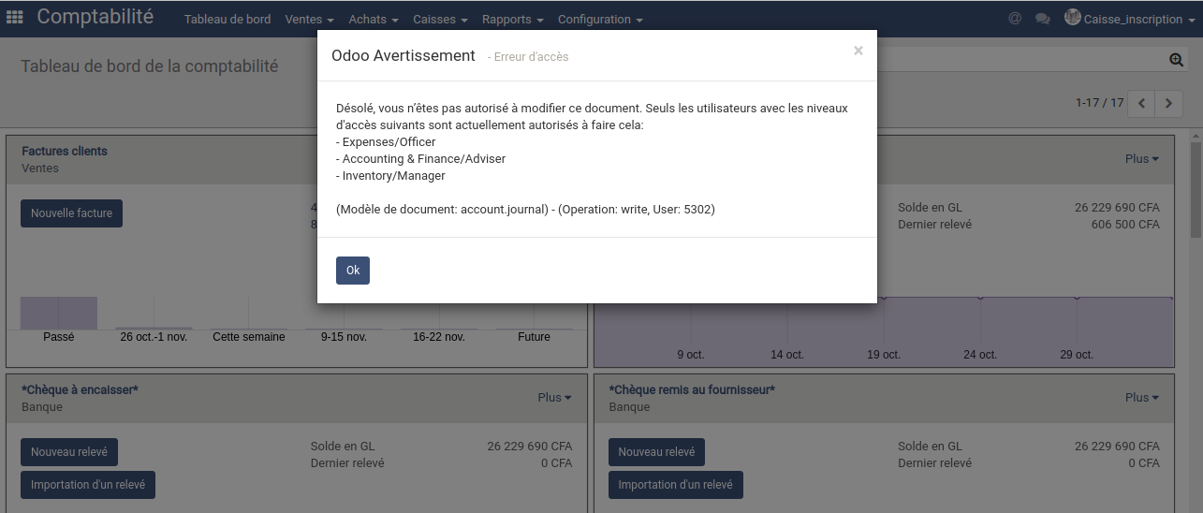Go to previous page arrow
Image resolution: width=1203 pixels, height=513 pixels.
coord(1141,103)
